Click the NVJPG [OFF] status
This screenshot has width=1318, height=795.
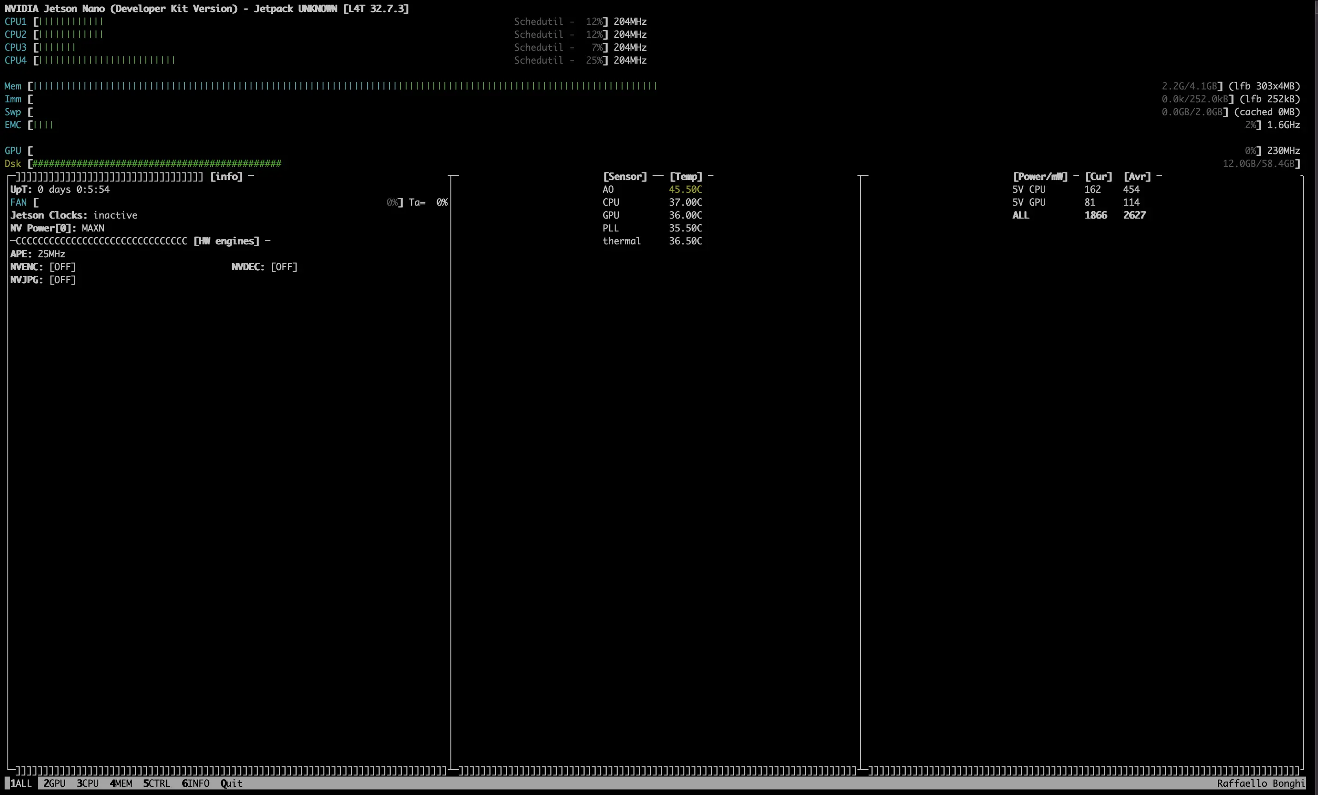(x=43, y=280)
